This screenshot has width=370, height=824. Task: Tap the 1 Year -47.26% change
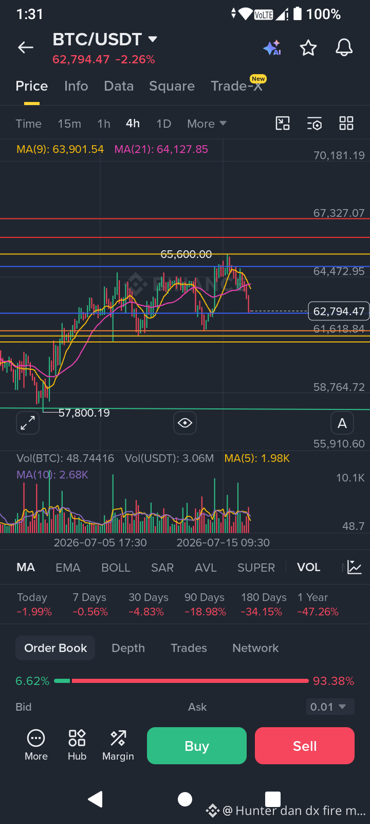point(318,605)
